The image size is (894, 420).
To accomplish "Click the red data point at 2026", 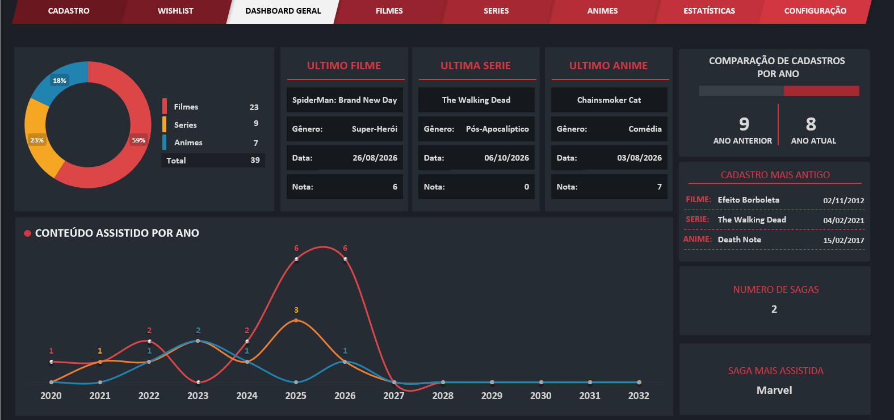I will pyautogui.click(x=345, y=259).
